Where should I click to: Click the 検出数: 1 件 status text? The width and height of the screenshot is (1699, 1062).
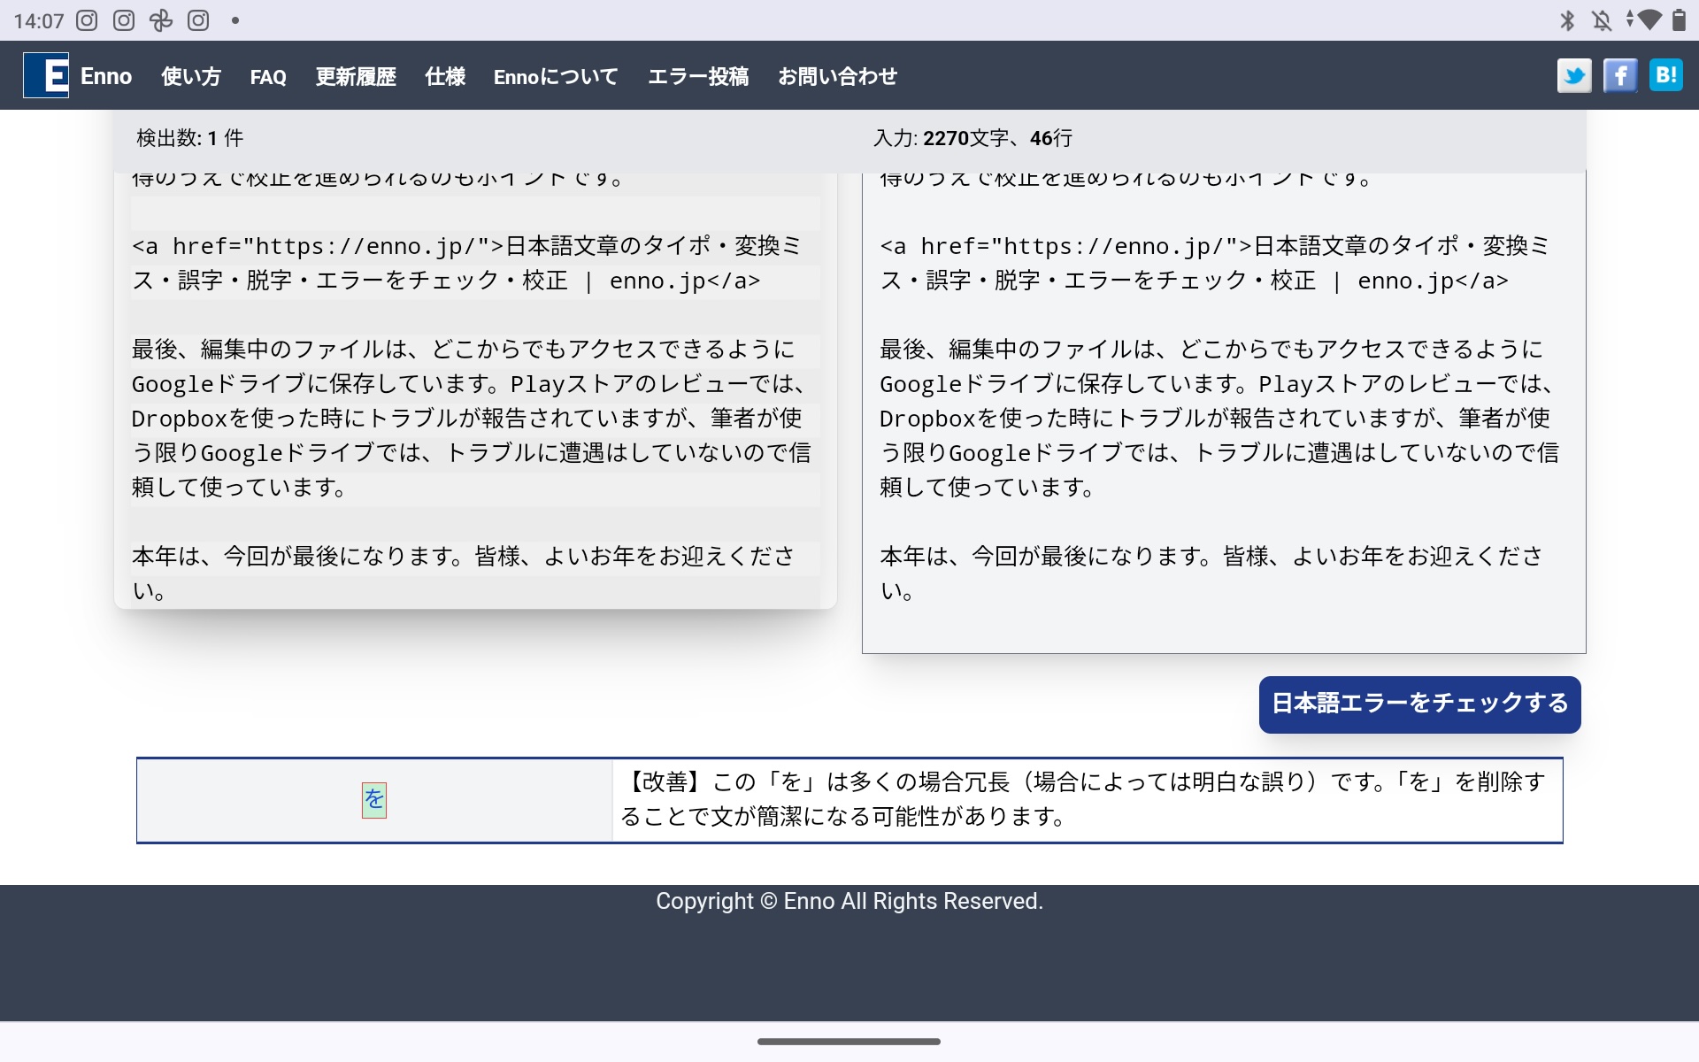[189, 138]
